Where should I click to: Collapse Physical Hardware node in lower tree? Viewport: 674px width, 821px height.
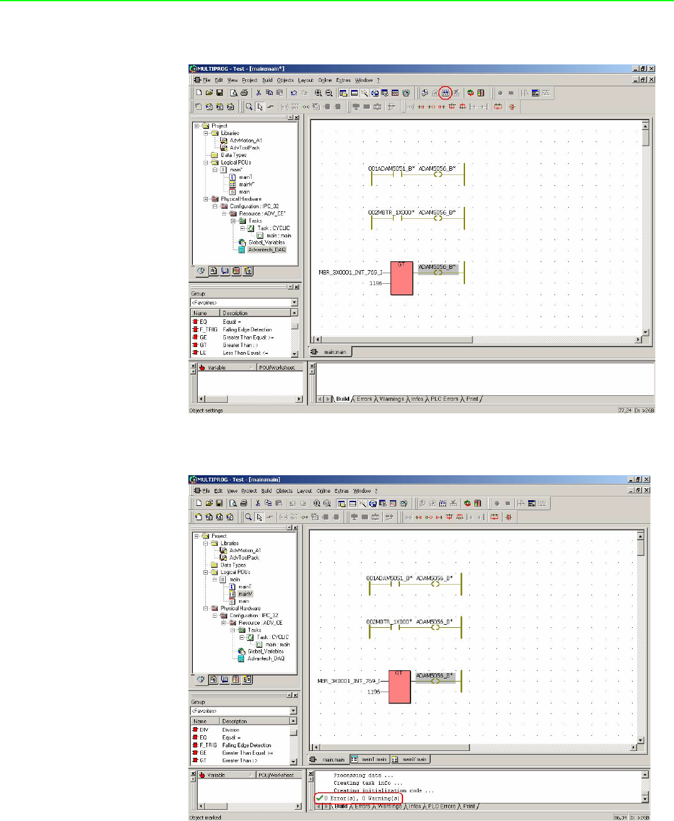(205, 608)
